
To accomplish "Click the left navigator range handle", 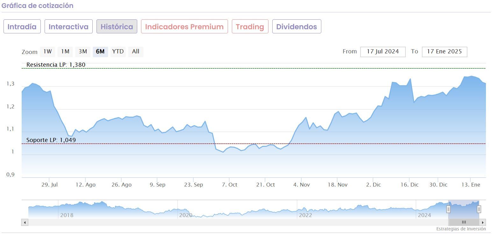I will [448, 209].
